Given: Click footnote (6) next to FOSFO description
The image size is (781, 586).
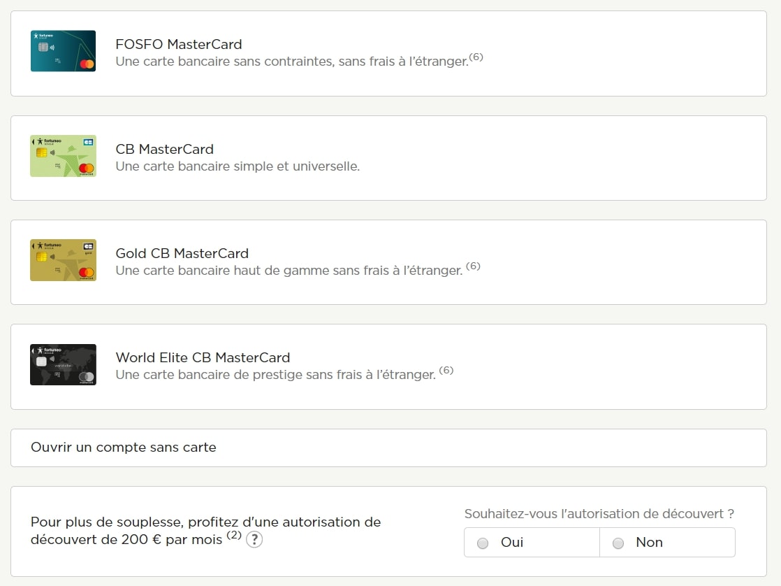Looking at the screenshot, I should point(476,57).
